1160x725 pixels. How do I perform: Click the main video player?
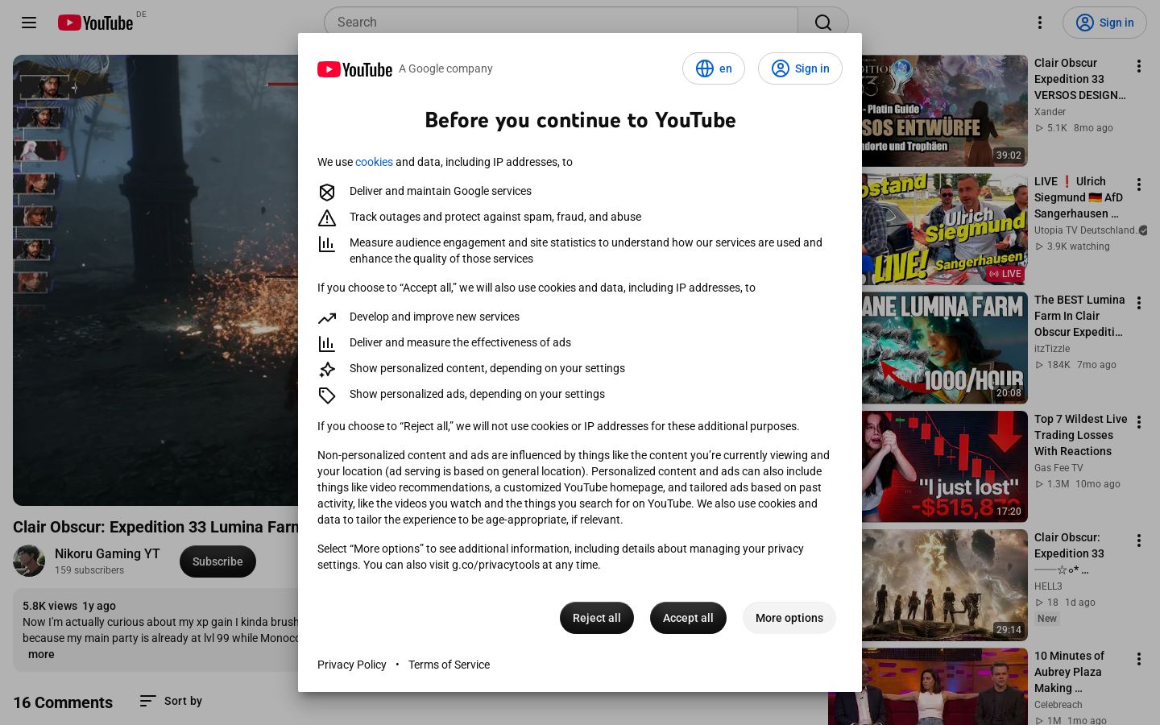[x=155, y=280]
